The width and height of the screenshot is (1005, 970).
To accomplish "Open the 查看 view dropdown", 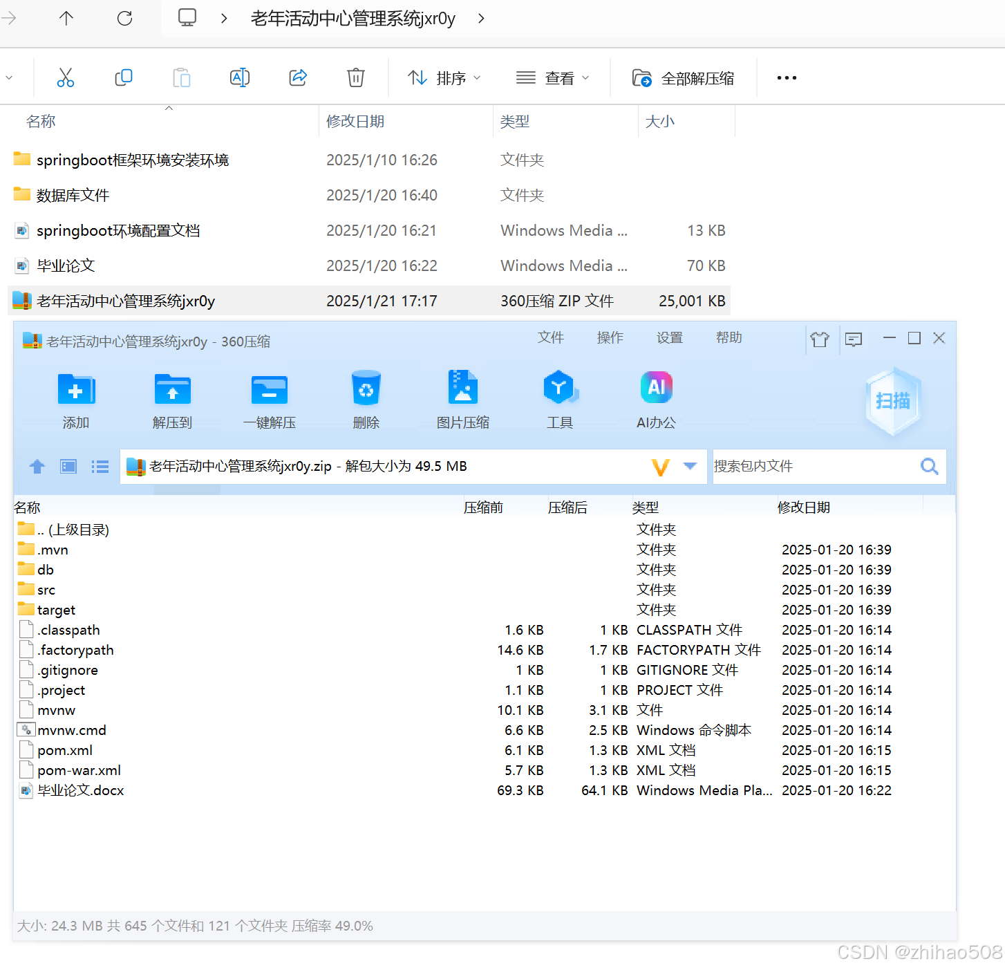I will tap(553, 78).
